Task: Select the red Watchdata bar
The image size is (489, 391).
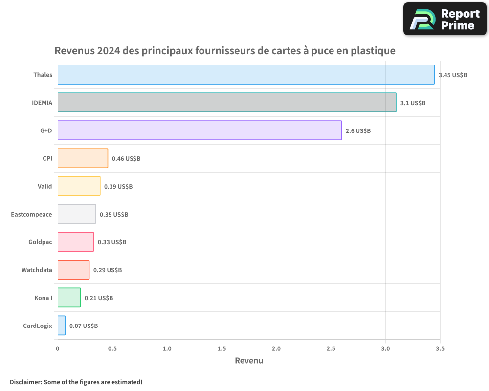Action: [73, 270]
